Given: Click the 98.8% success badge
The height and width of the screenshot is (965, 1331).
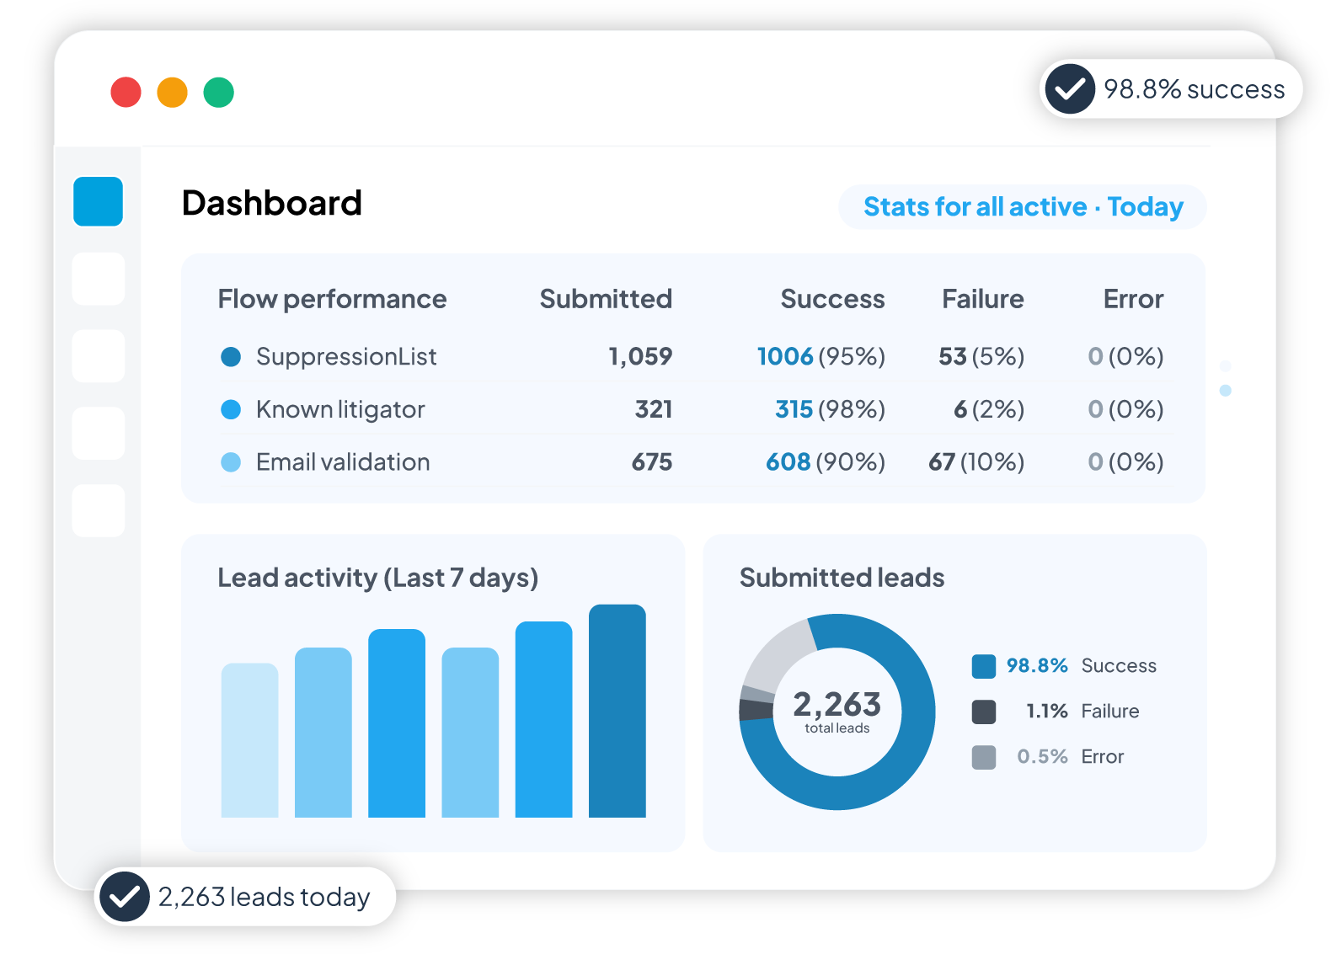Looking at the screenshot, I should [x=1171, y=88].
